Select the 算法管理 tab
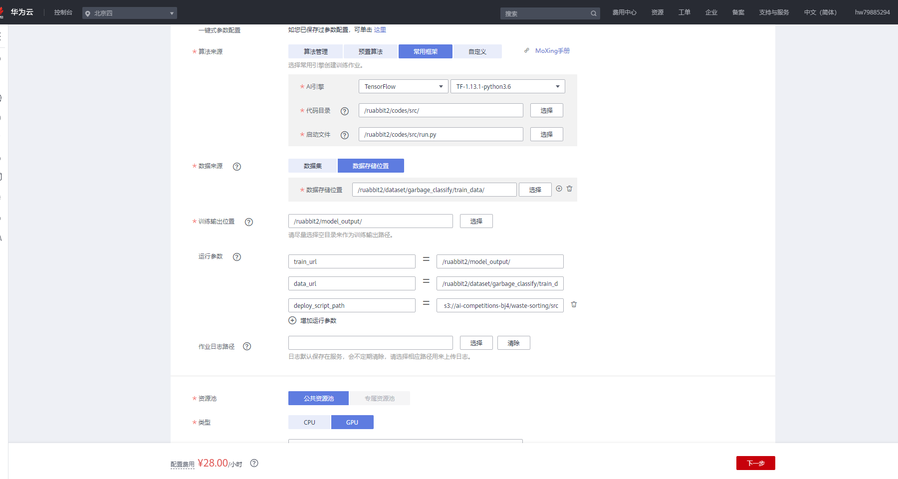This screenshot has height=479, width=898. 315,51
